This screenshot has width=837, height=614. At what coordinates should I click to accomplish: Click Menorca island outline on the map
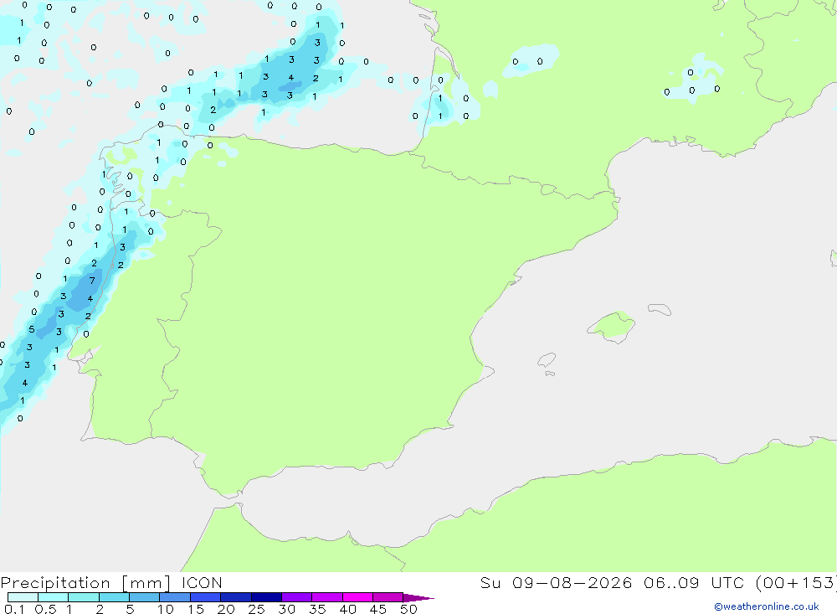(660, 309)
